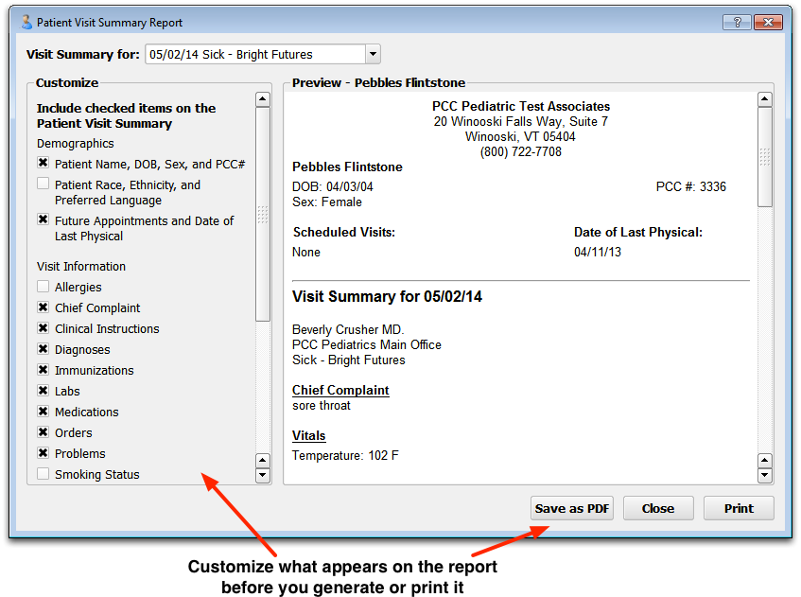Image resolution: width=801 pixels, height=597 pixels.
Task: Click the patient icon in the title bar
Action: [26, 22]
